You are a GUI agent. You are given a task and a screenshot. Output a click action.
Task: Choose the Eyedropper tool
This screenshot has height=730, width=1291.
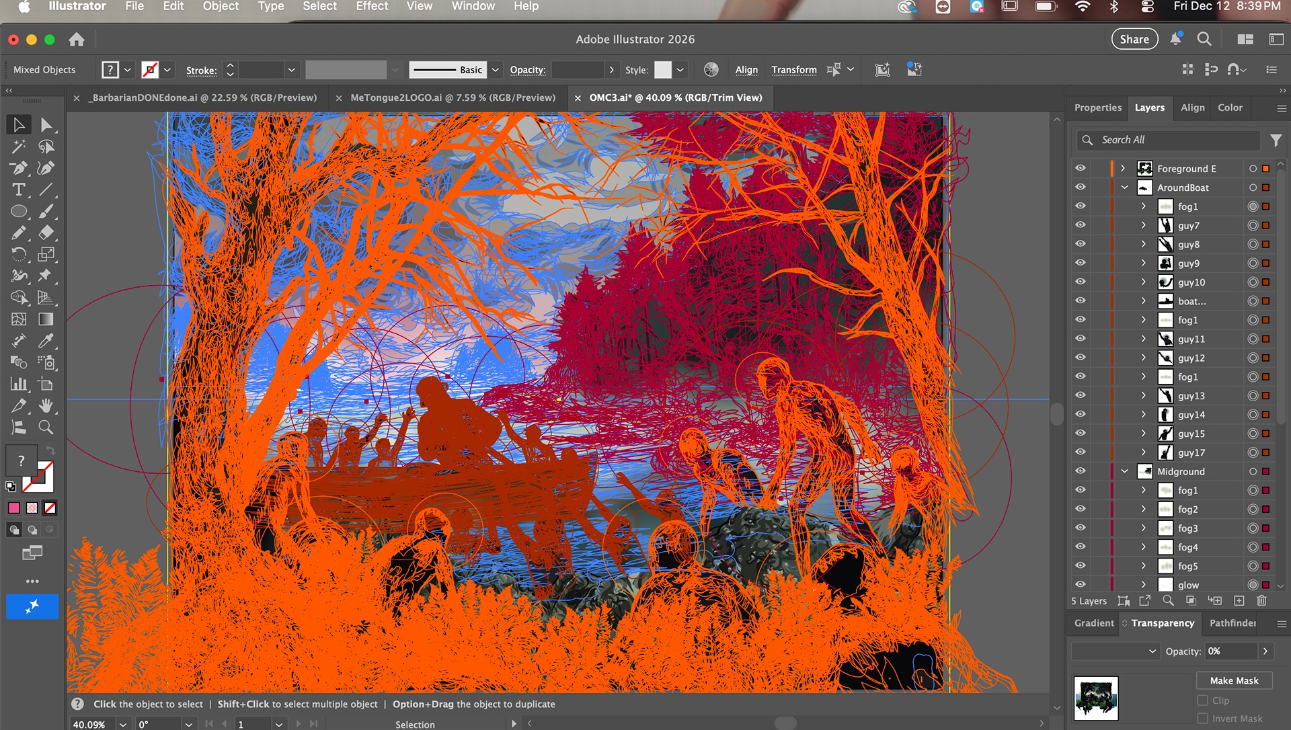(x=46, y=341)
